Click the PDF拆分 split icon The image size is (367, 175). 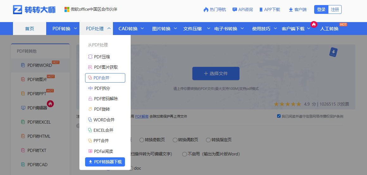[x=90, y=88]
